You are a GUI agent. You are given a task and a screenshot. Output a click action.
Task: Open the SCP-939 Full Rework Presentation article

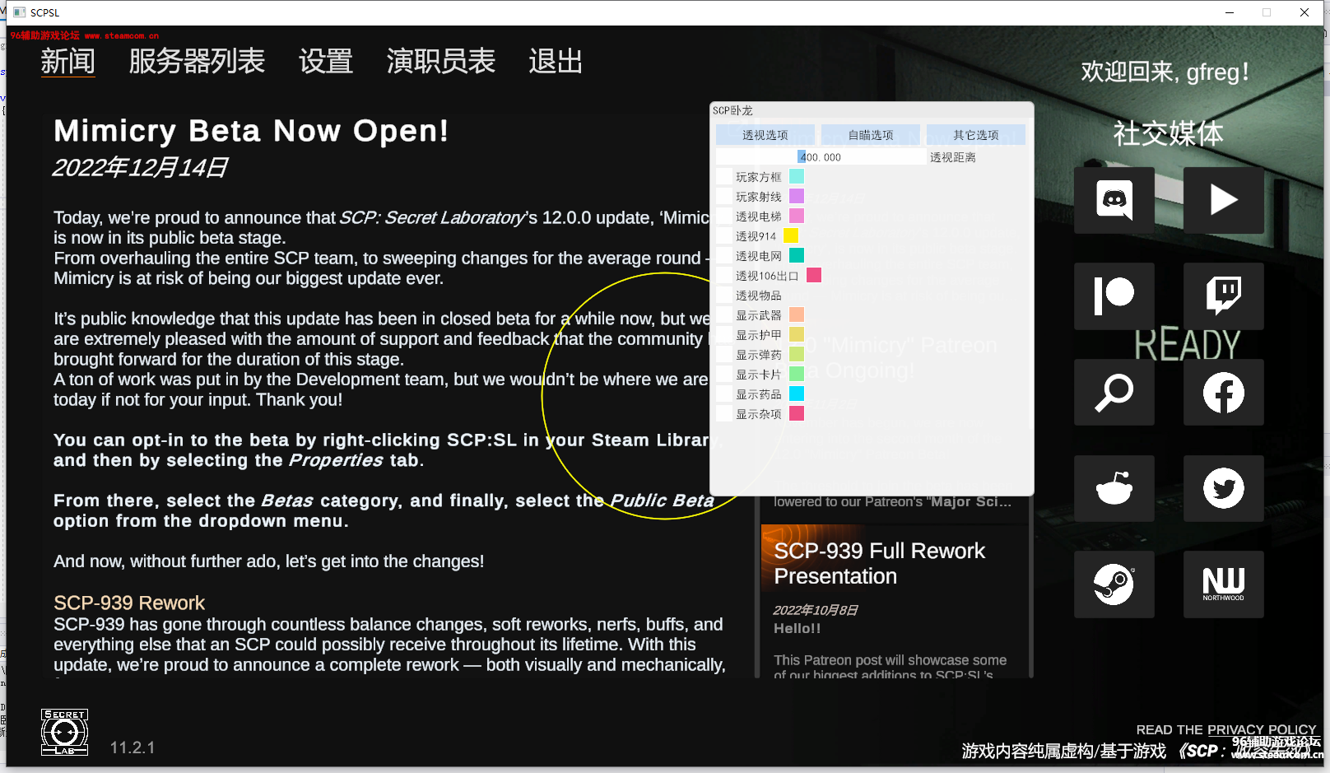tap(894, 602)
